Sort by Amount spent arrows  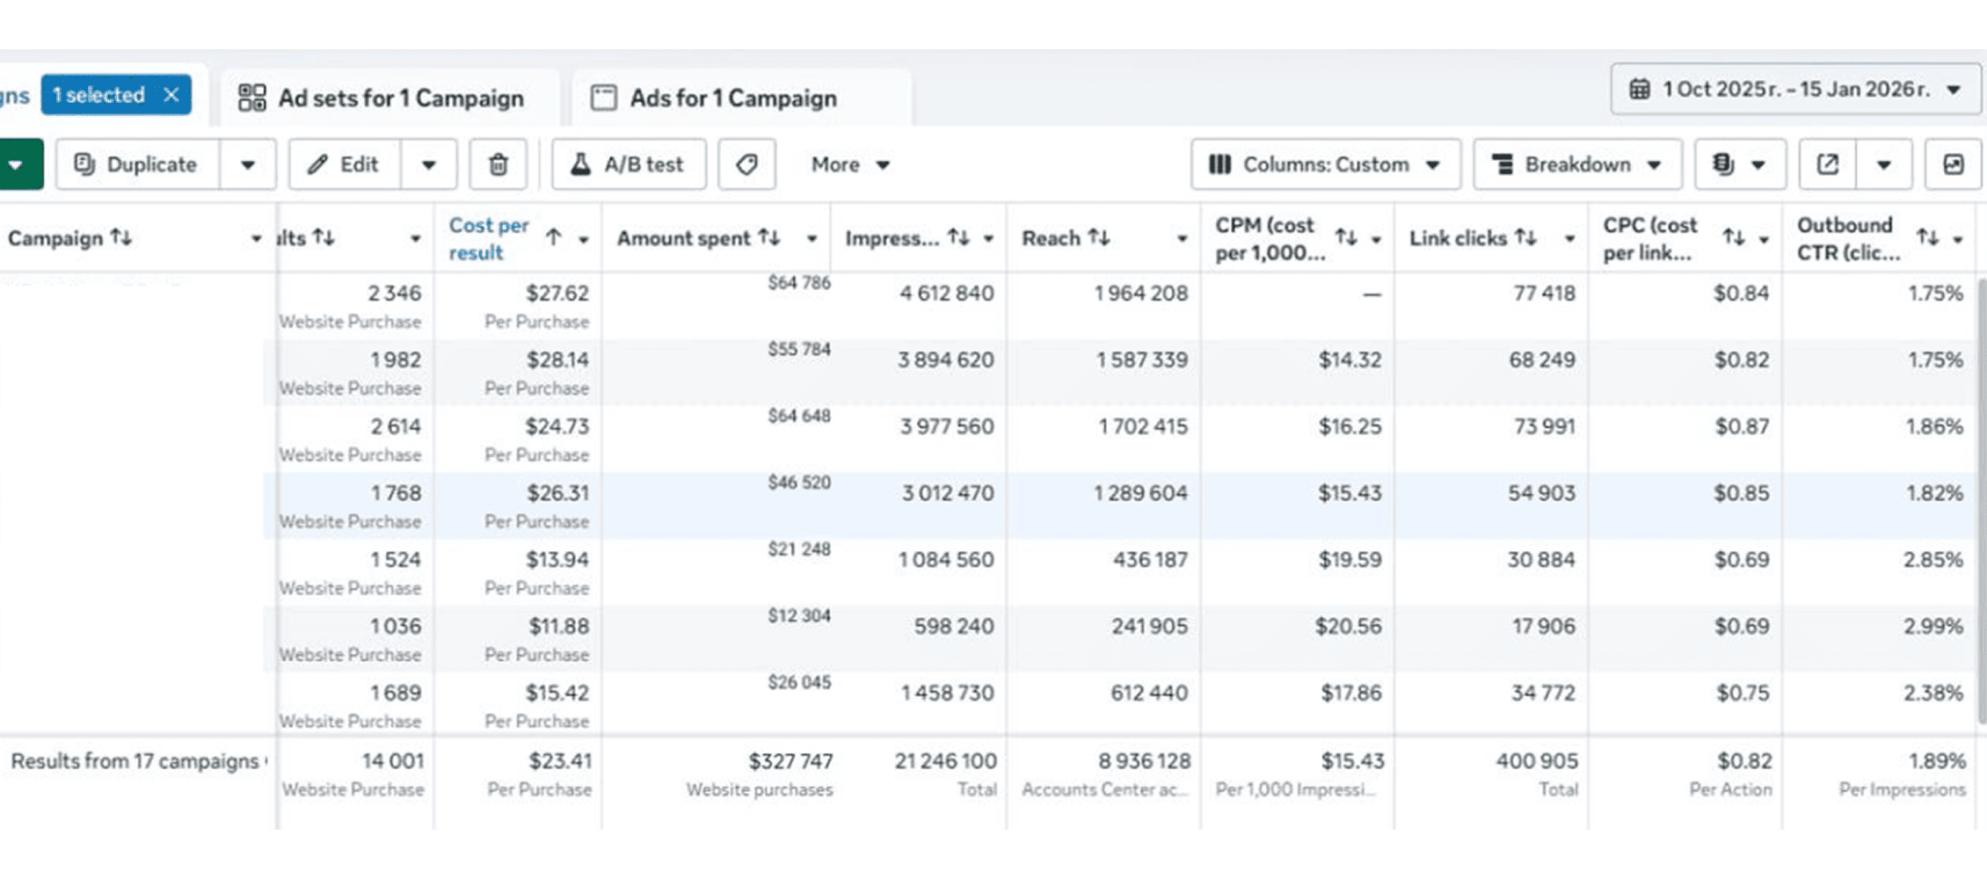[769, 237]
